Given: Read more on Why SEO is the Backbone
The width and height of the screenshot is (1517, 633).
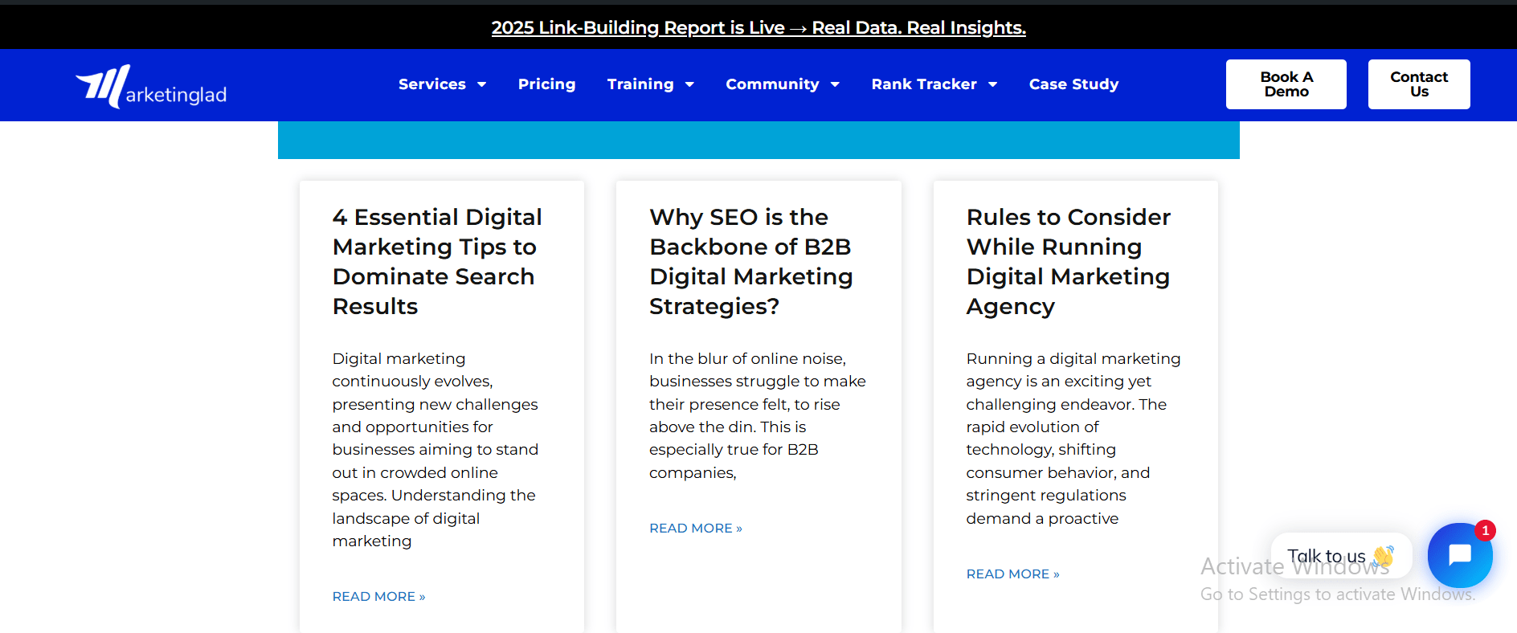Looking at the screenshot, I should pyautogui.click(x=696, y=528).
